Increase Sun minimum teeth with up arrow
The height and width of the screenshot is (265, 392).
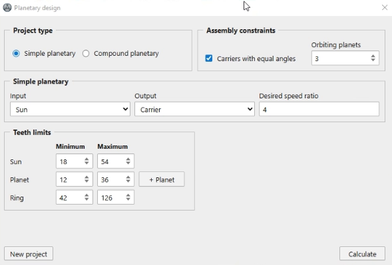pyautogui.click(x=87, y=159)
